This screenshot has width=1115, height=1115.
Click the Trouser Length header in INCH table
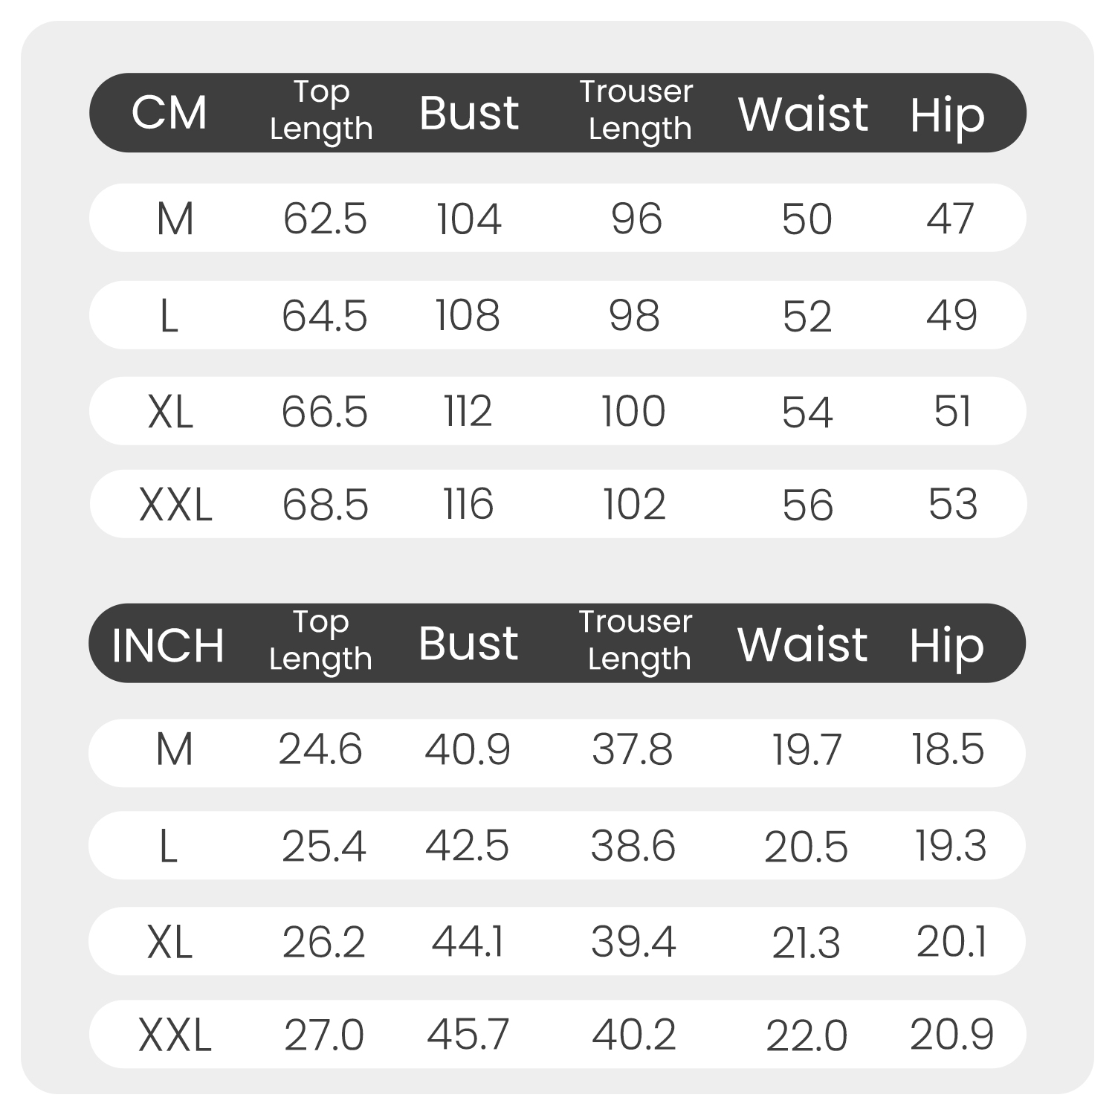coord(636,640)
